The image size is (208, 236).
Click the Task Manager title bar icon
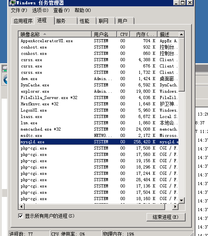[x=13, y=3]
